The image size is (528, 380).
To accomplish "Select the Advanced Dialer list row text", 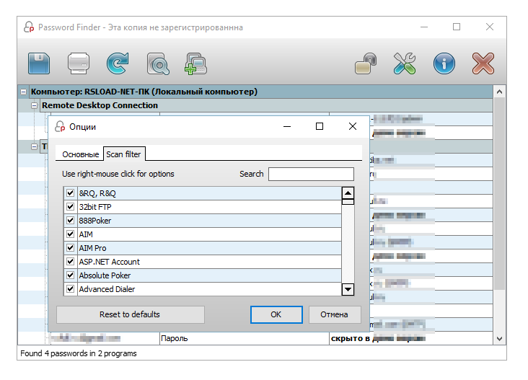I will [x=107, y=289].
